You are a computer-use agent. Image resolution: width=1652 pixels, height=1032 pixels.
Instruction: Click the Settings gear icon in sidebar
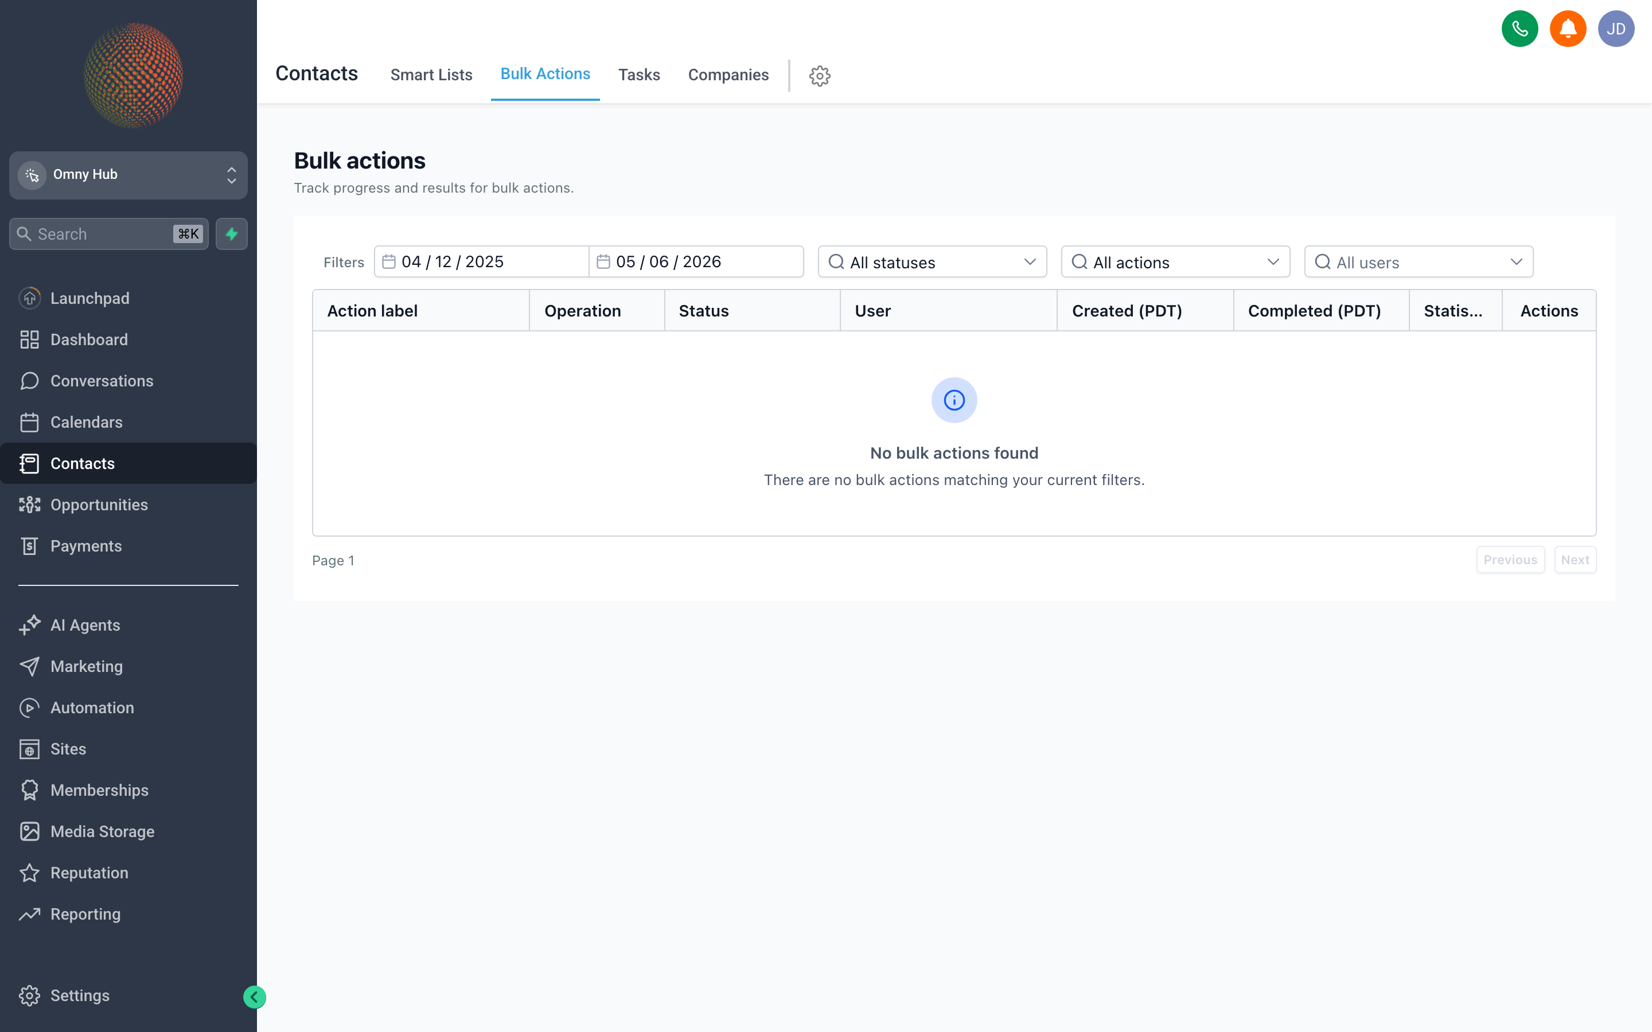coord(29,996)
